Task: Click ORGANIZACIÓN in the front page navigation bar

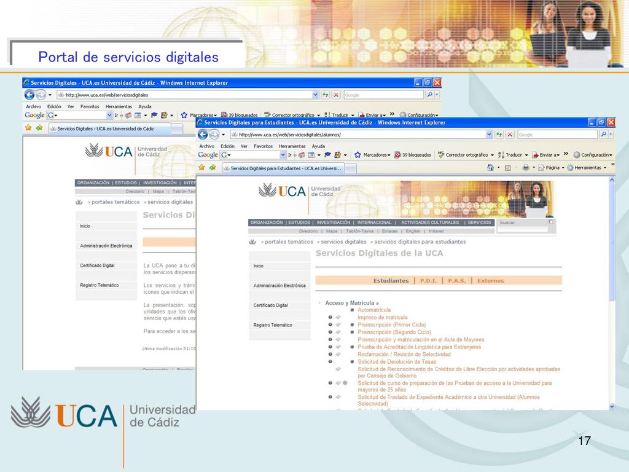Action: (x=267, y=222)
